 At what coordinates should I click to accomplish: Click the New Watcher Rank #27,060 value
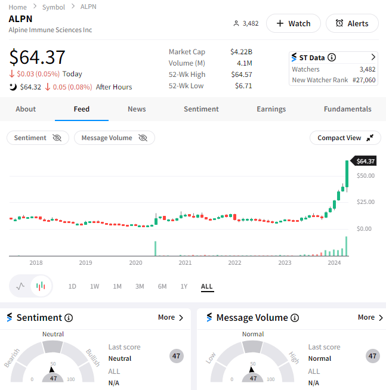[x=364, y=80]
